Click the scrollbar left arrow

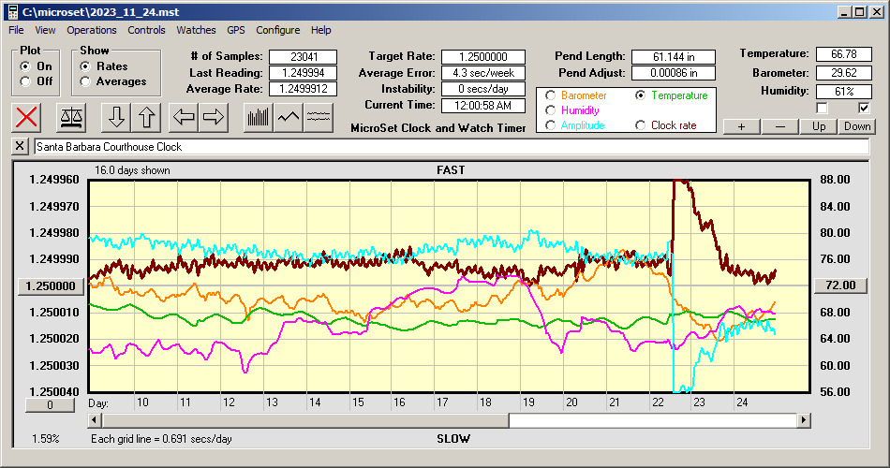point(95,420)
